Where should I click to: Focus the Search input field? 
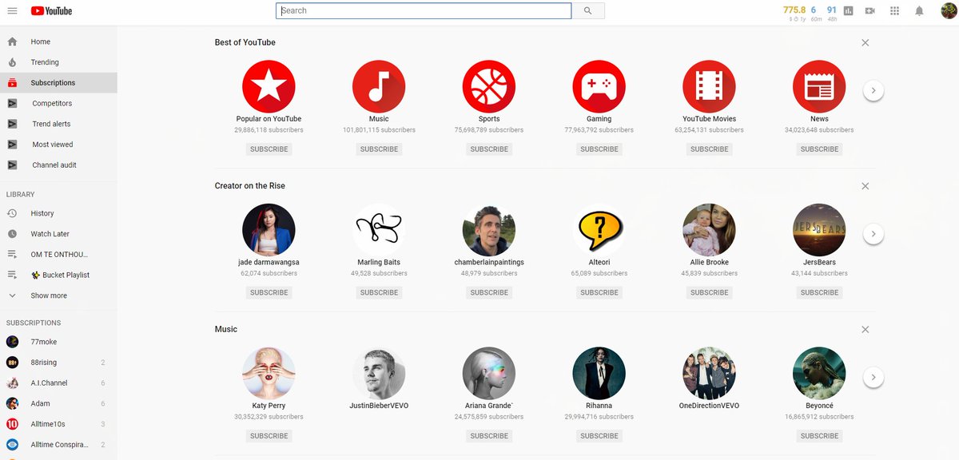(424, 10)
